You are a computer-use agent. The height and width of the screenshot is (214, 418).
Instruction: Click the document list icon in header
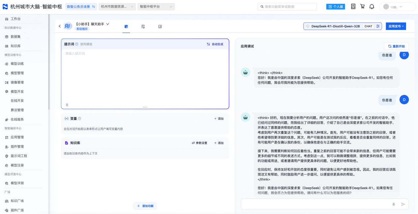click(x=353, y=7)
